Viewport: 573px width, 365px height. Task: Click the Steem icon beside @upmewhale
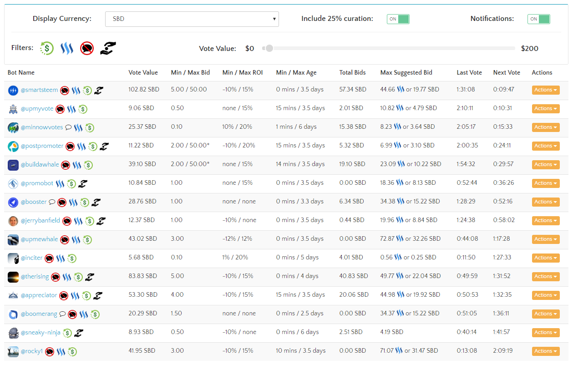76,239
